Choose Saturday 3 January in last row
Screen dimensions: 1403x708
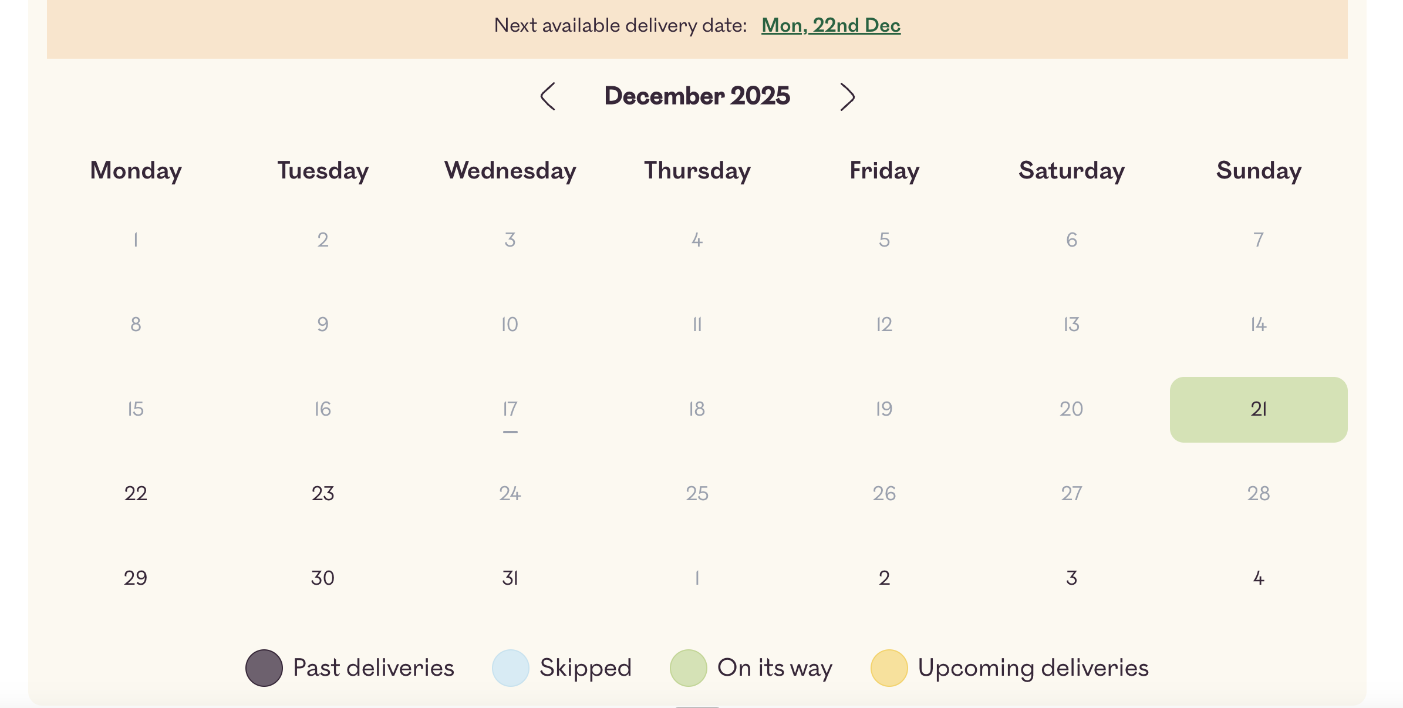click(x=1071, y=578)
